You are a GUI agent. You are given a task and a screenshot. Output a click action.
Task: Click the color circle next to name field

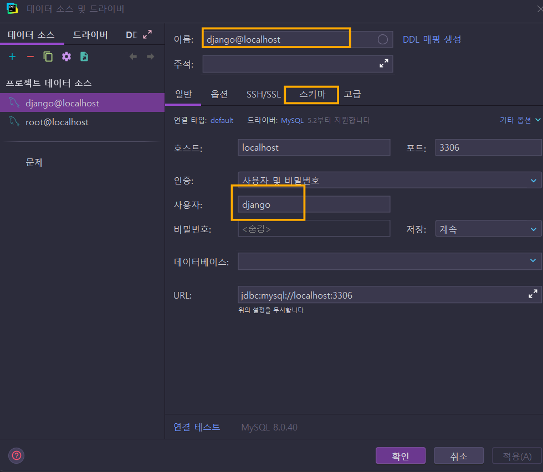[383, 39]
